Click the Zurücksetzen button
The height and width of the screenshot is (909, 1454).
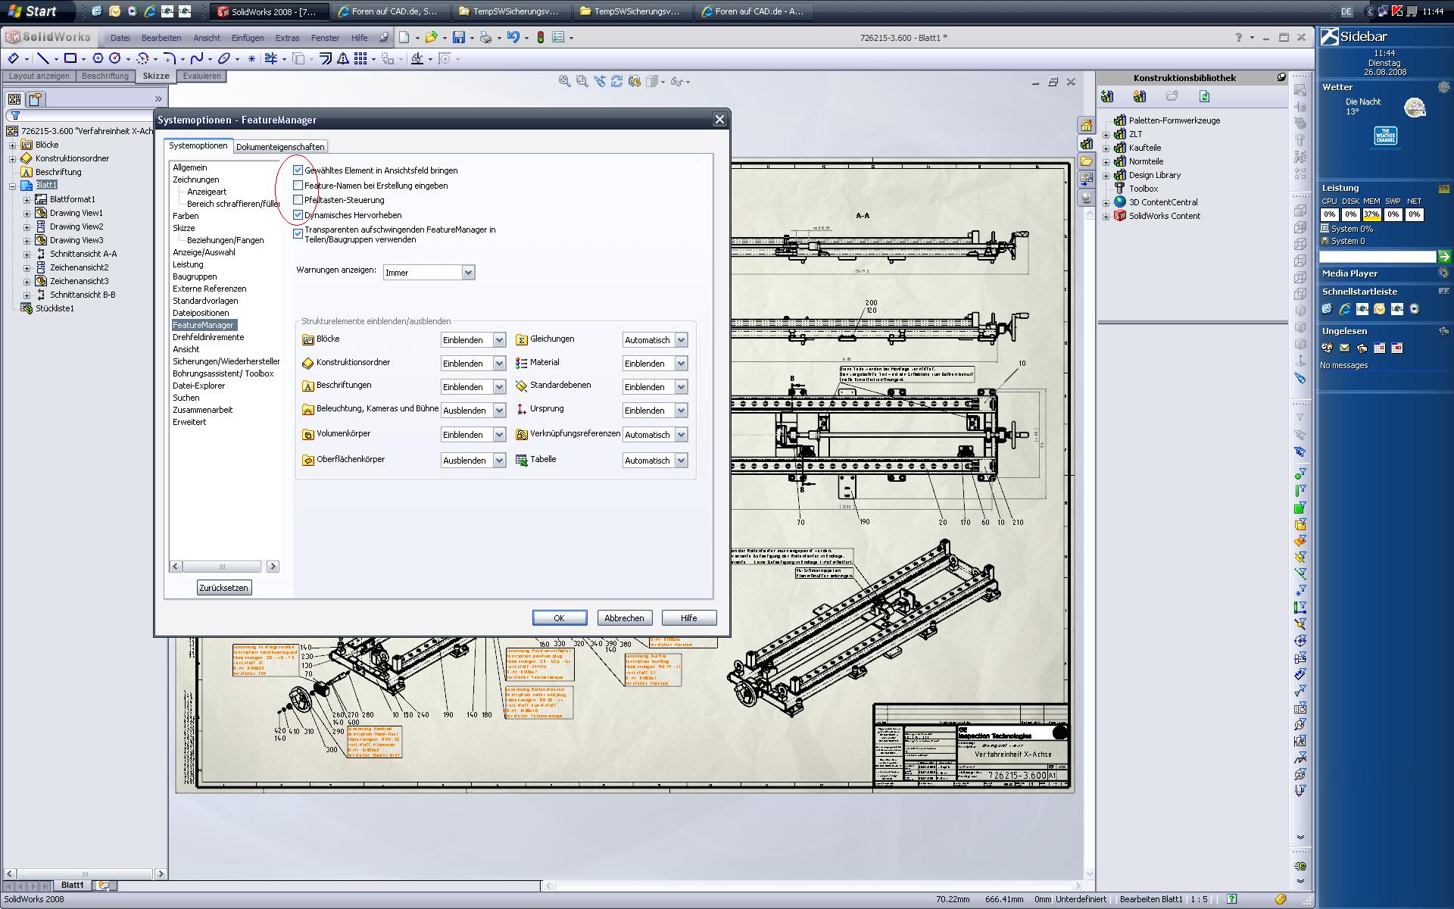[223, 587]
